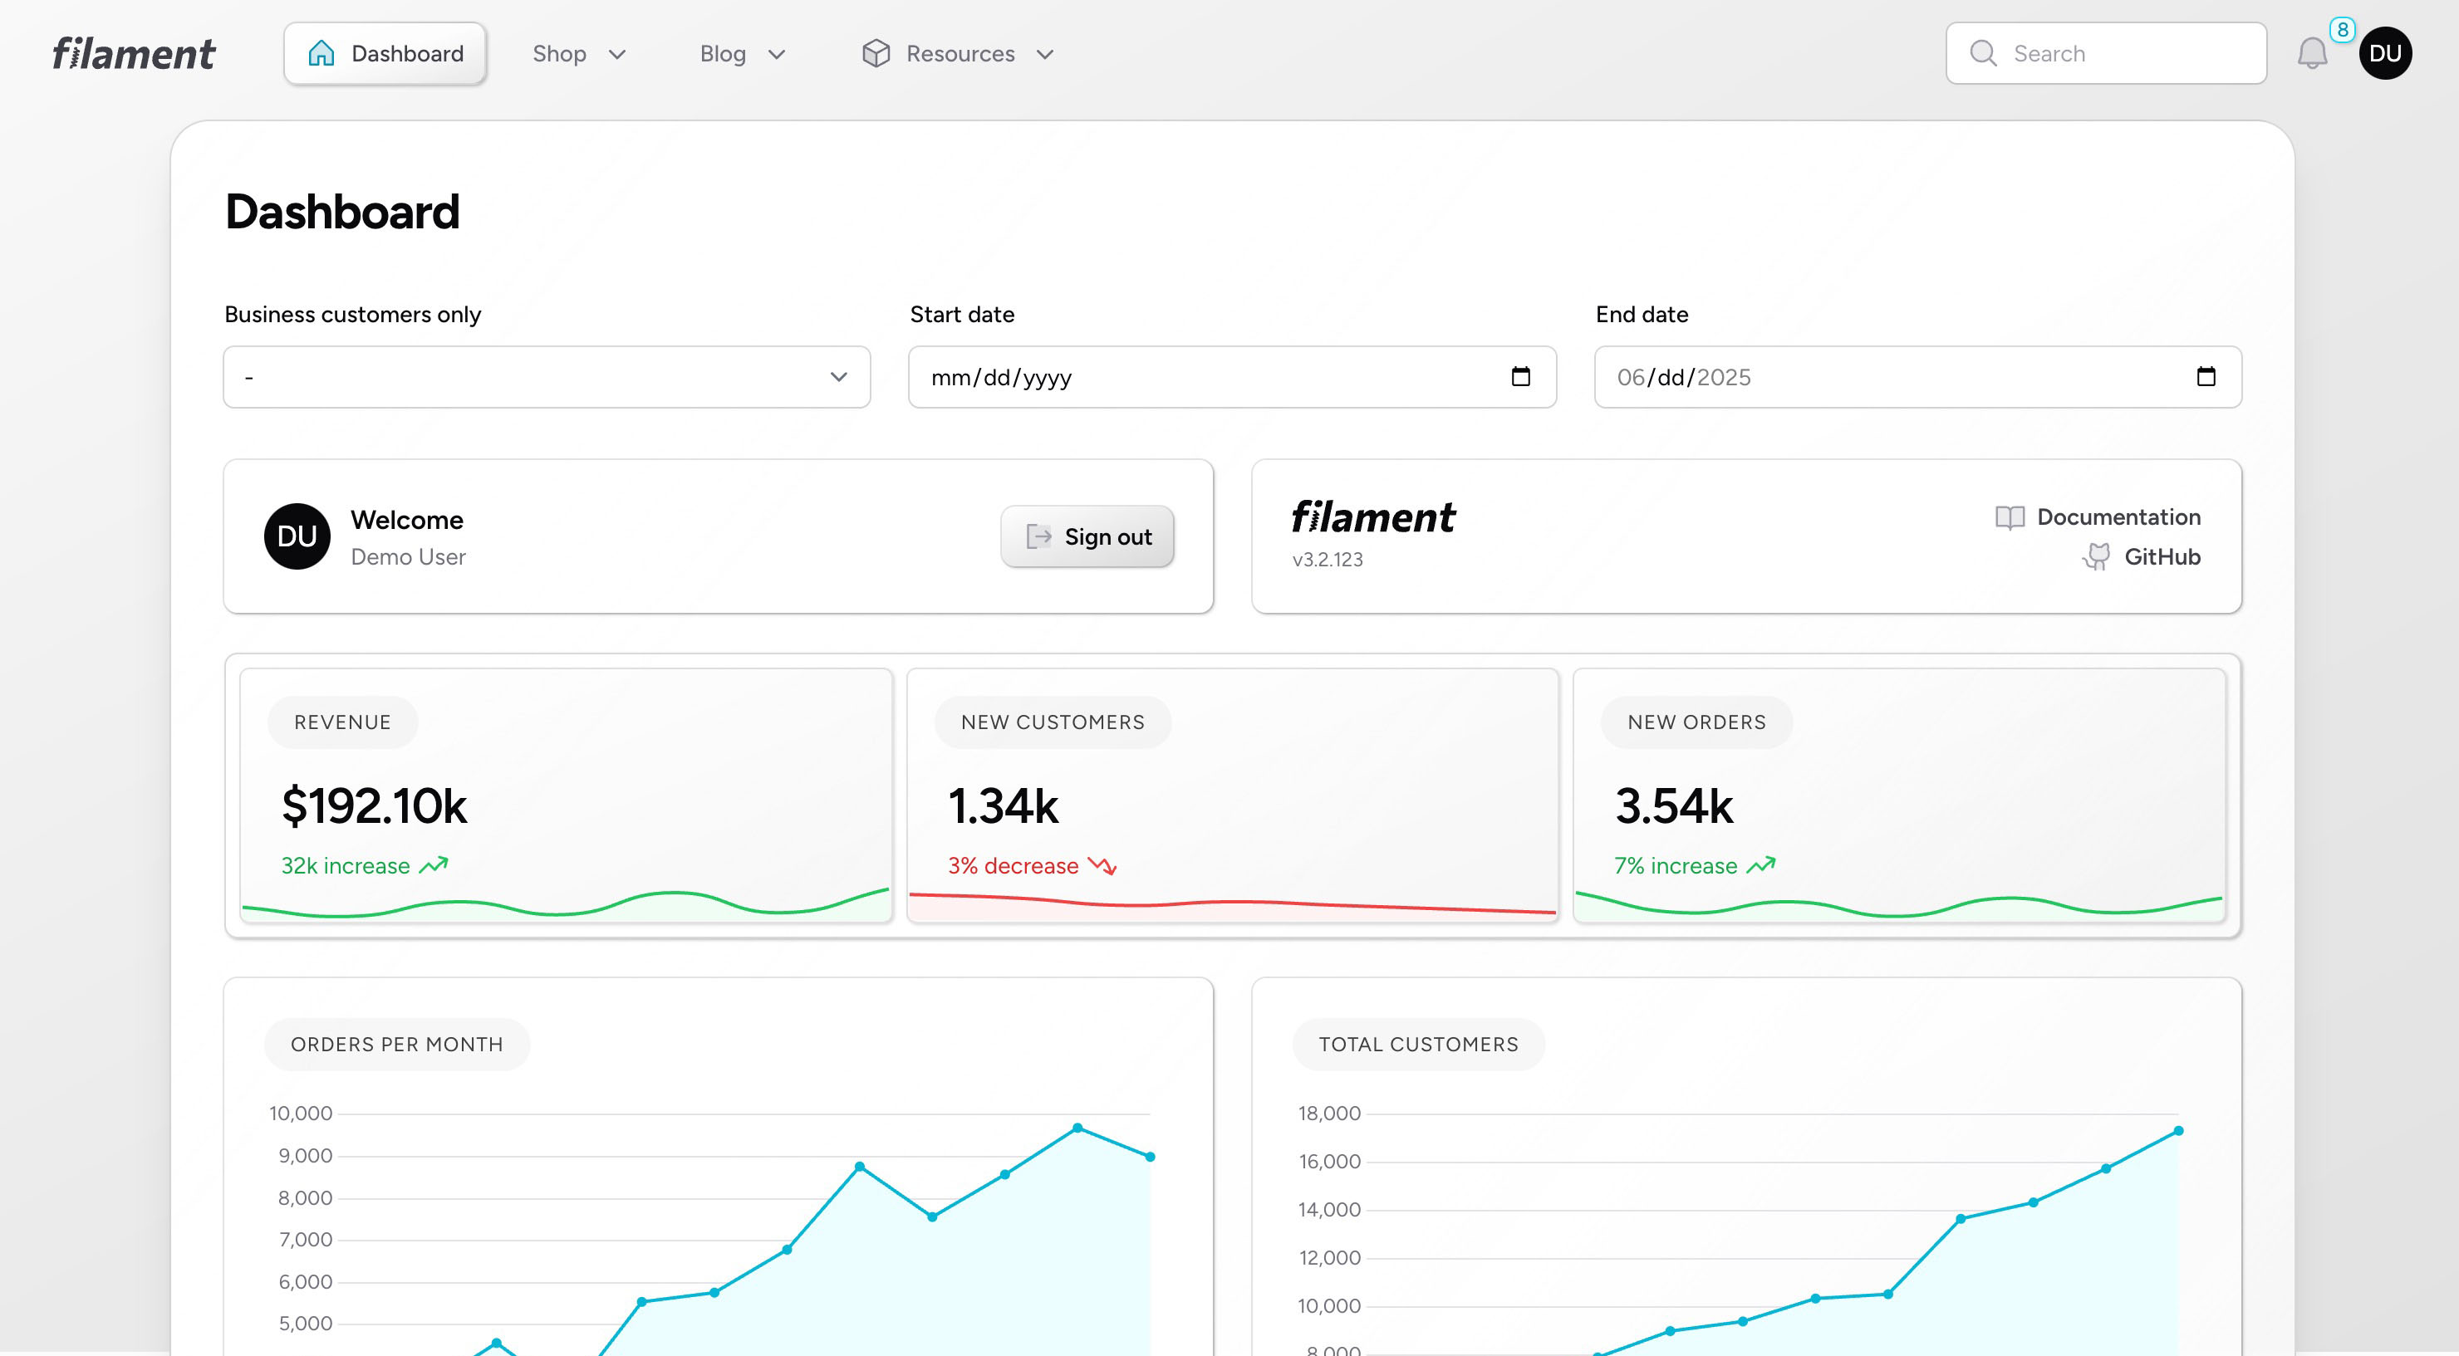
Task: Expand the Shop chevron arrow
Action: [617, 55]
